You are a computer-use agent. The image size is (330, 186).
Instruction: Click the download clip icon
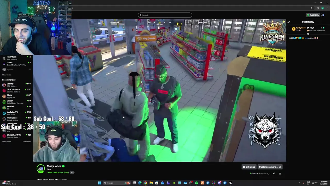[280, 173]
